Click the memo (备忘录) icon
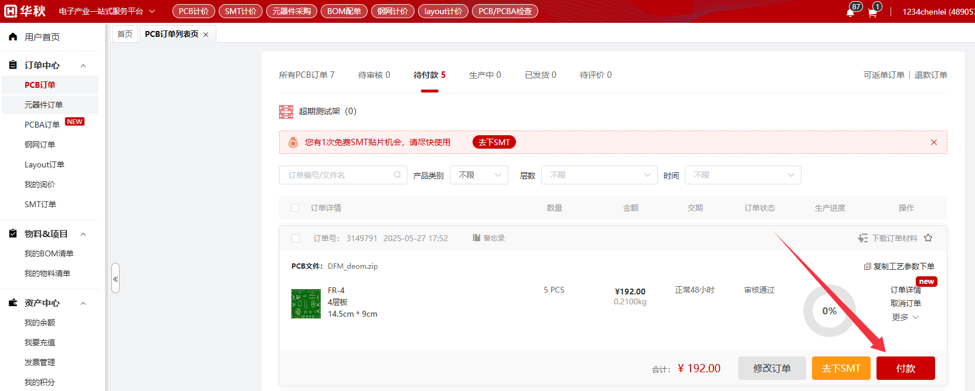 (x=477, y=238)
